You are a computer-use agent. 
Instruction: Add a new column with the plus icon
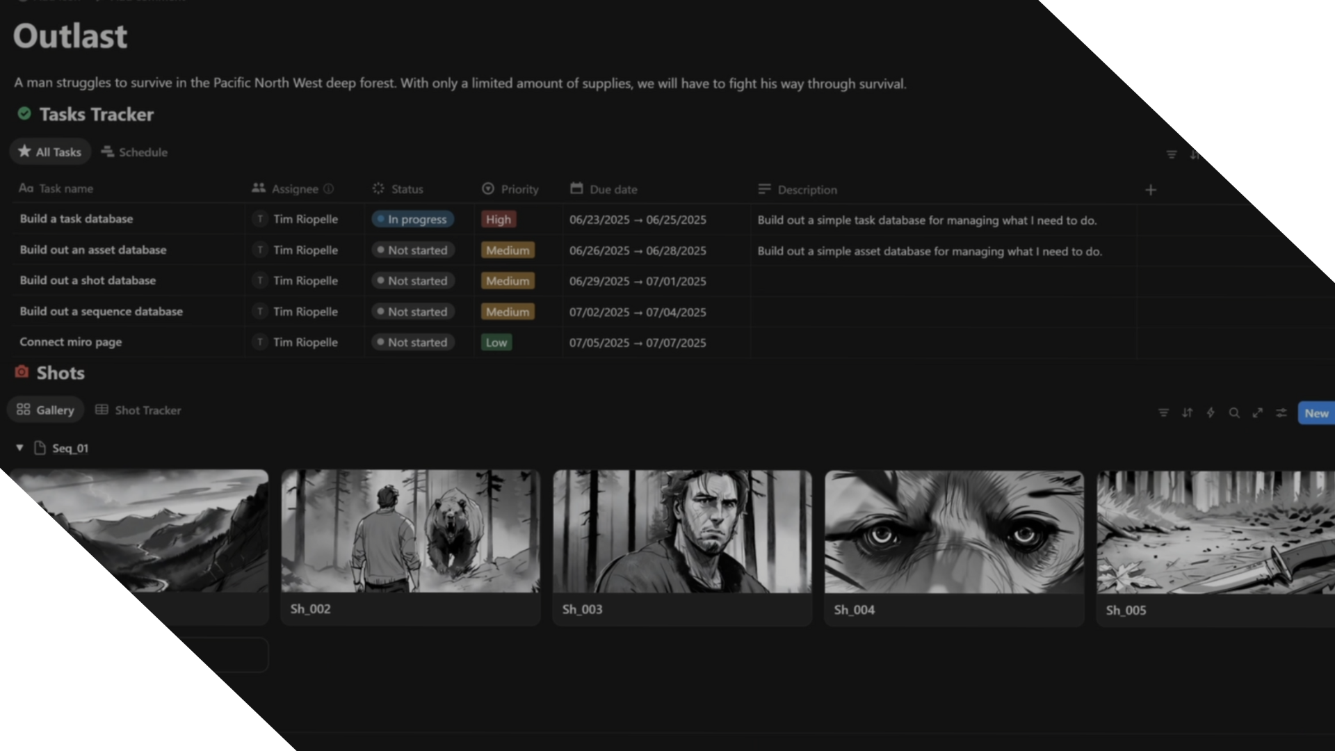click(1151, 190)
